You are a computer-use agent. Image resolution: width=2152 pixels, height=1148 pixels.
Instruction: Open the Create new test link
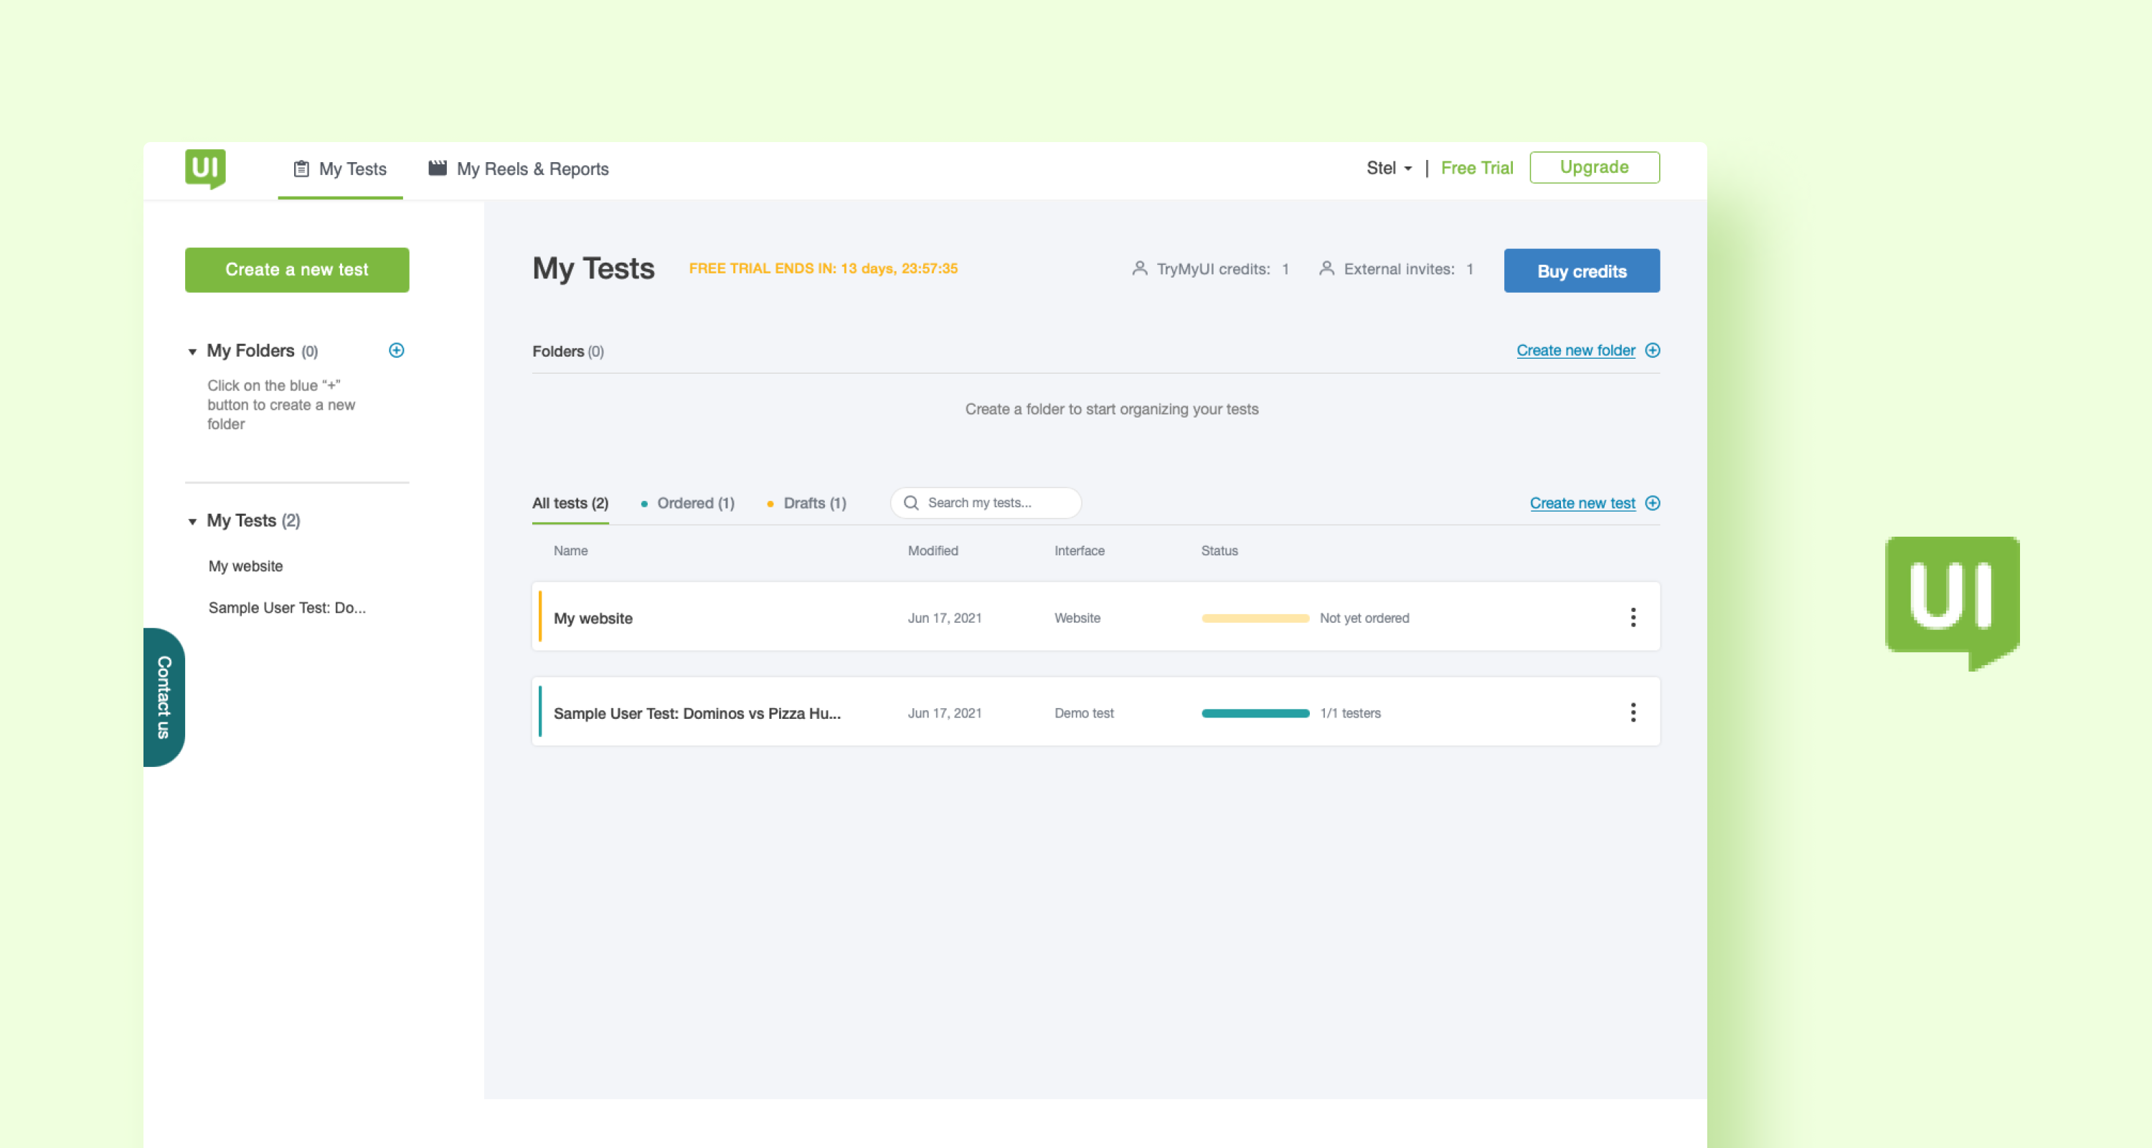point(1583,502)
